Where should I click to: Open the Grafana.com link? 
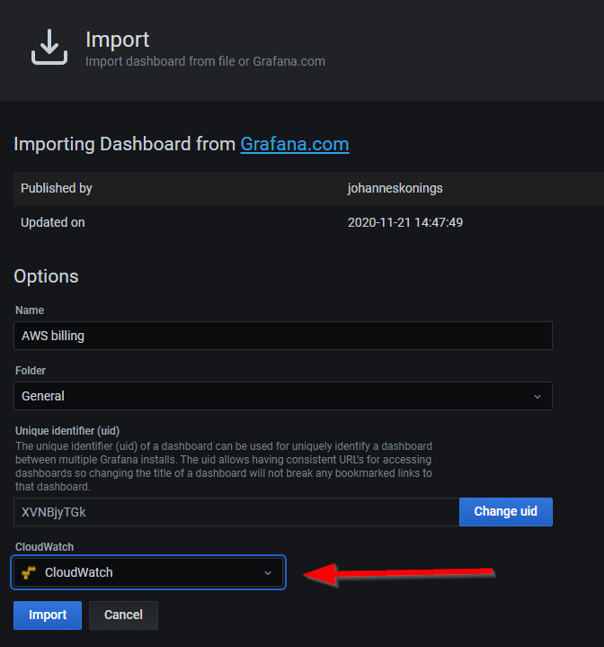click(x=295, y=144)
